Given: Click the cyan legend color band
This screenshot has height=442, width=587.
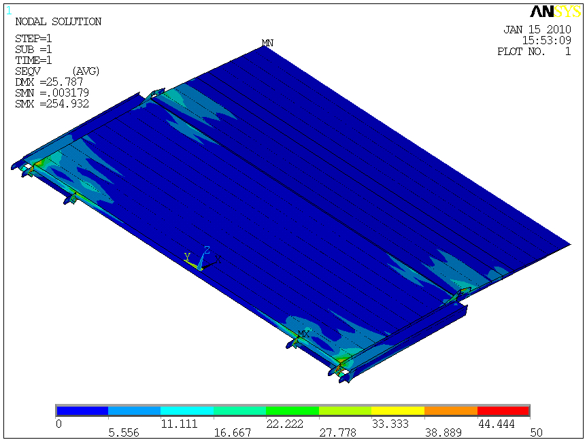Looking at the screenshot, I should point(187,411).
